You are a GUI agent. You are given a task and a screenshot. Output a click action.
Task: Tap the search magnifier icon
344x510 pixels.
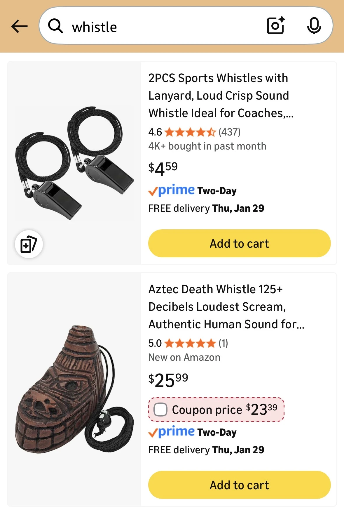point(55,26)
